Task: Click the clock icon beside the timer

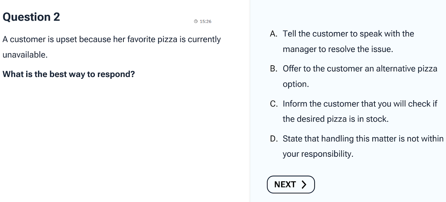Action: (196, 21)
